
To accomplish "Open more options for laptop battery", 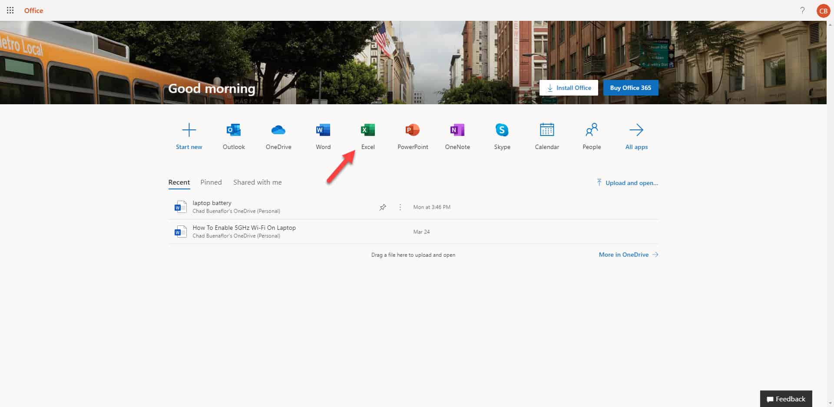I will pyautogui.click(x=400, y=207).
